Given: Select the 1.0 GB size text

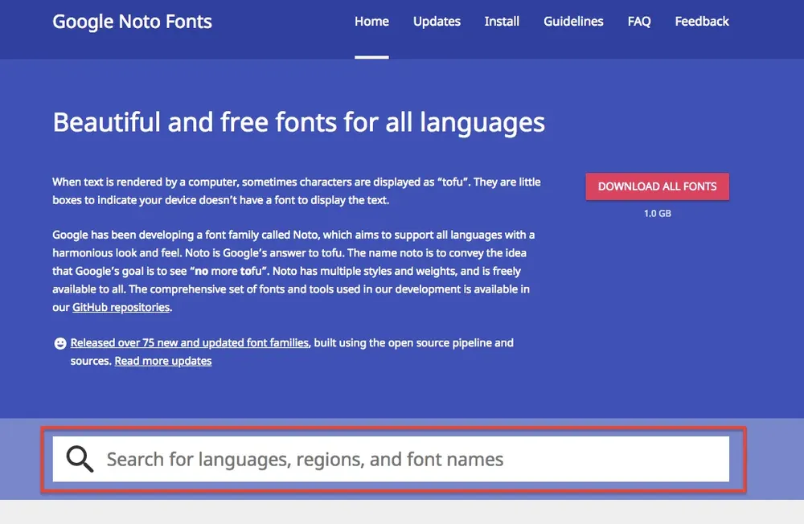Looking at the screenshot, I should pos(658,213).
